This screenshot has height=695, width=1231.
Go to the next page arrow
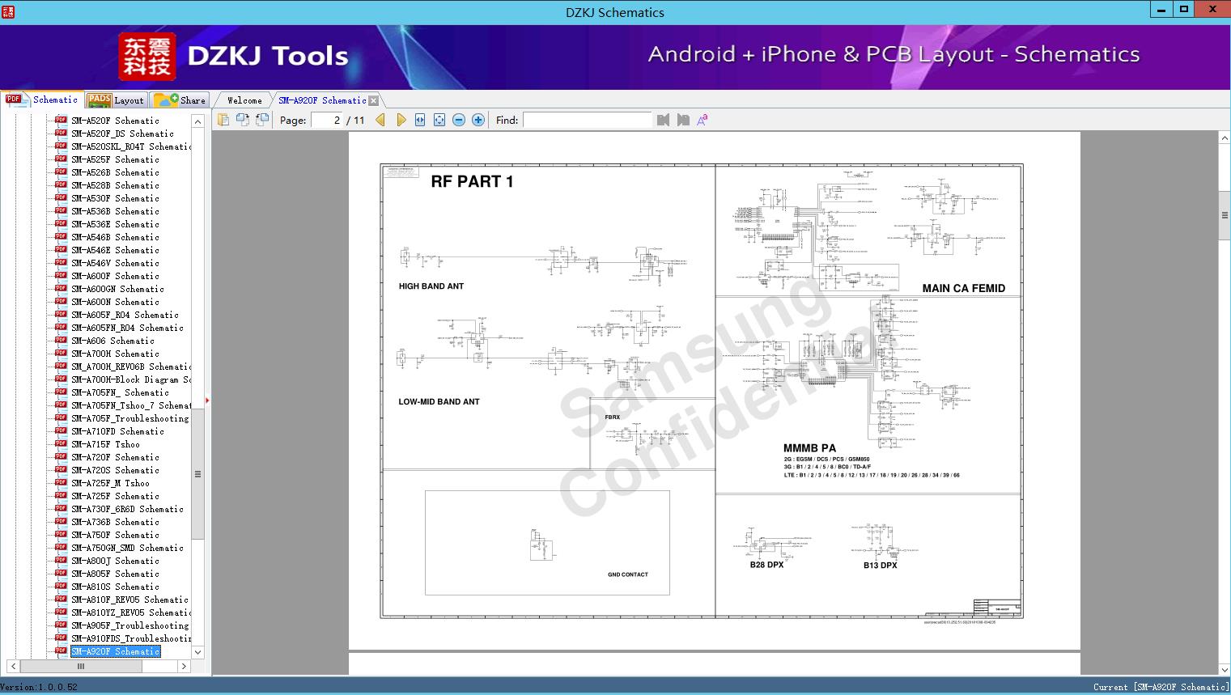(x=401, y=120)
